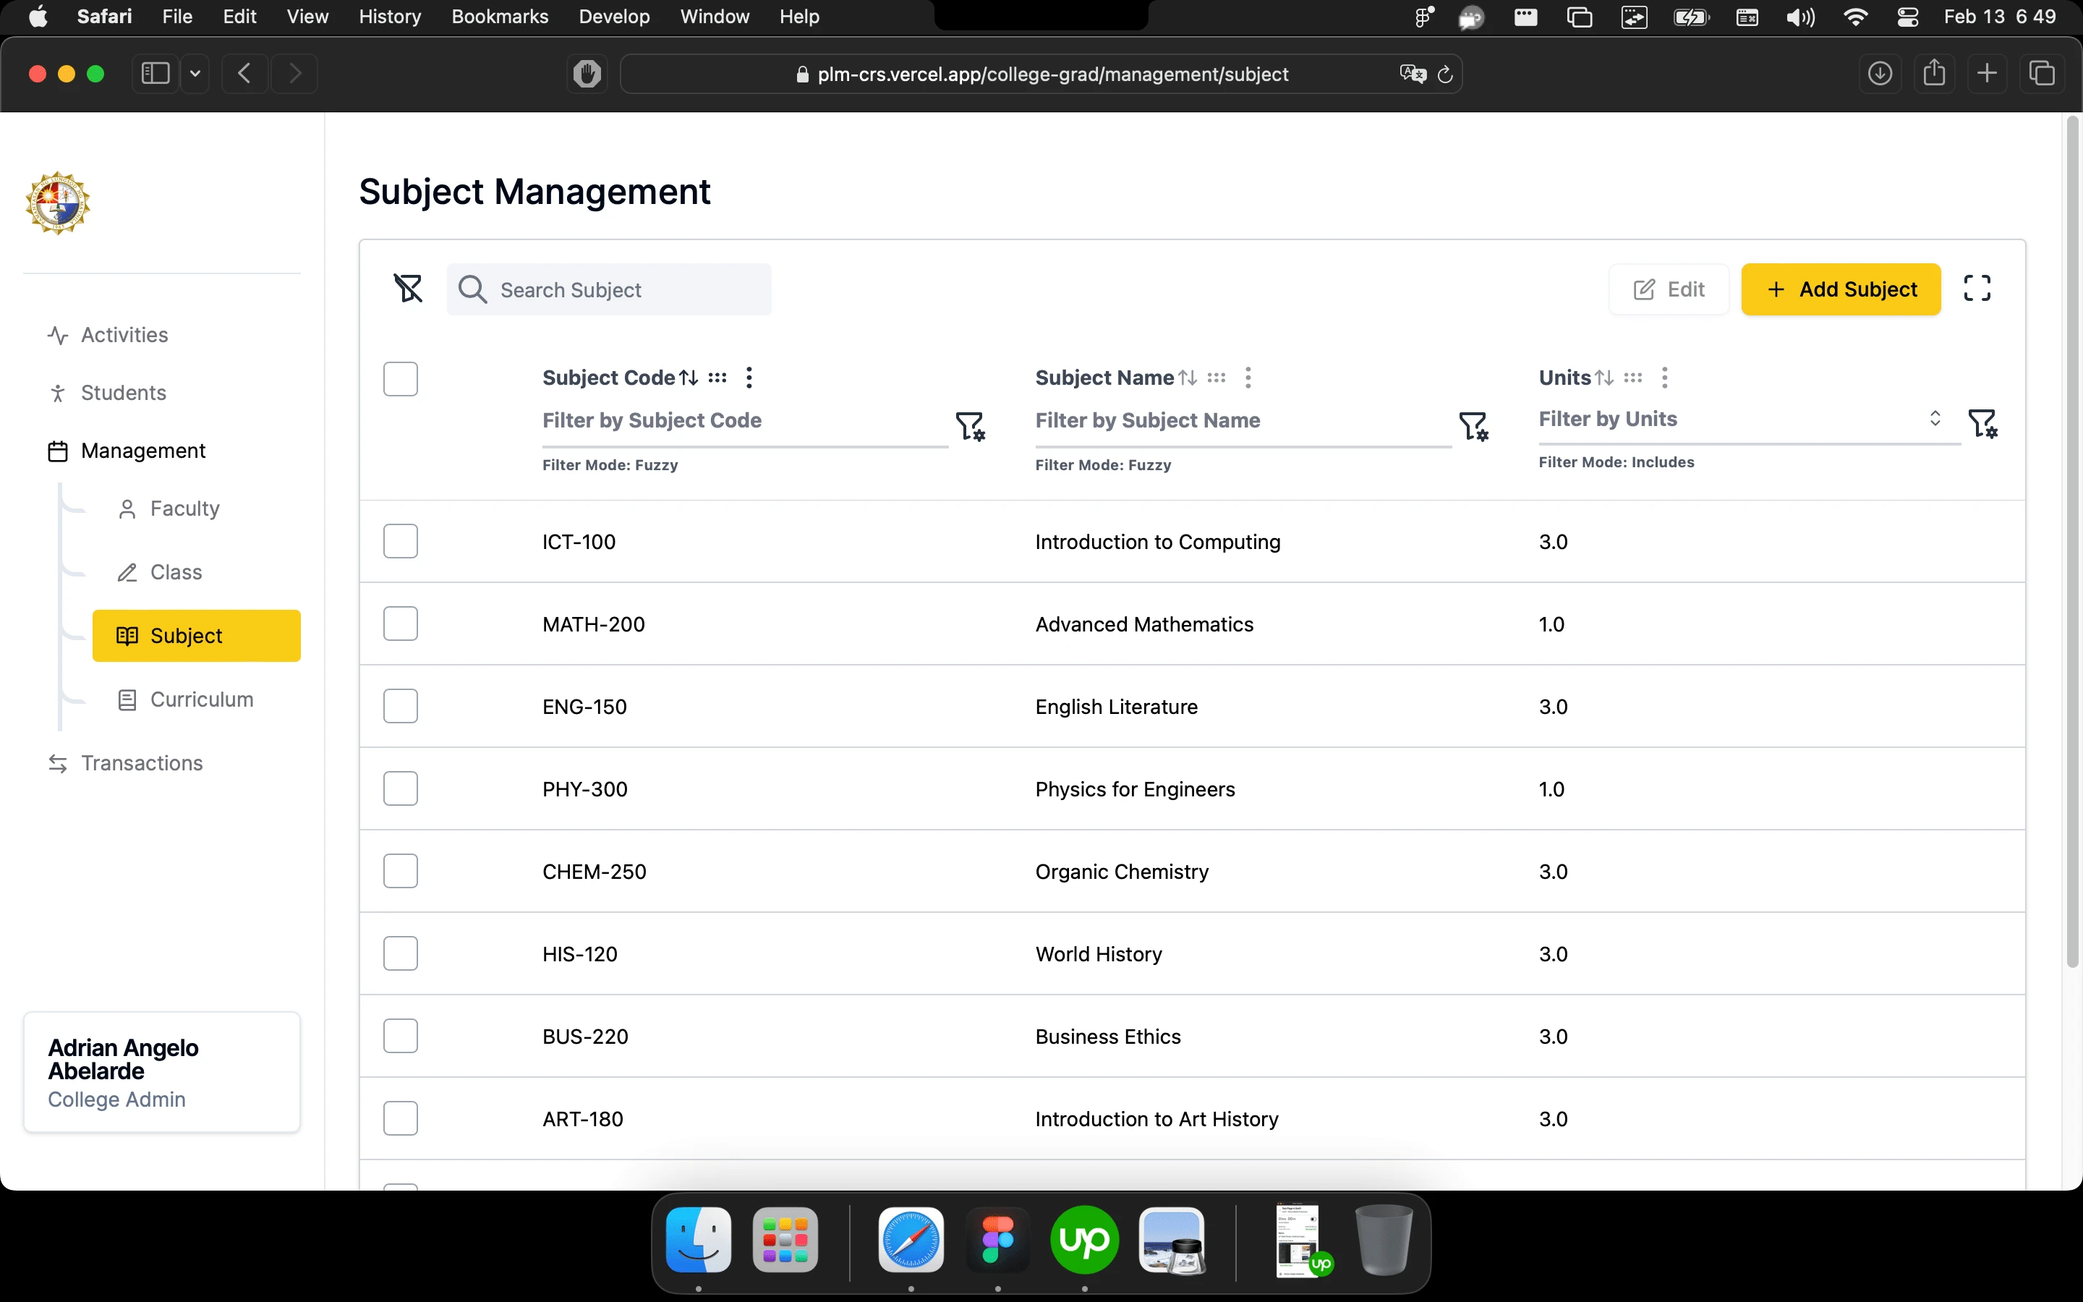This screenshot has height=1302, width=2083.
Task: Open Safari Develop menu
Action: 614,17
